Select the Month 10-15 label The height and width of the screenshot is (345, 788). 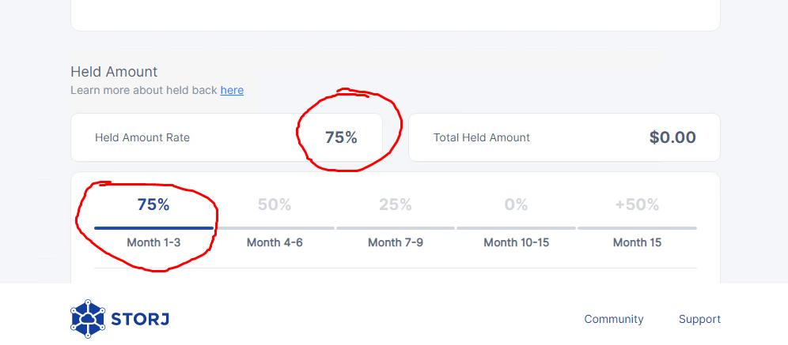[516, 242]
